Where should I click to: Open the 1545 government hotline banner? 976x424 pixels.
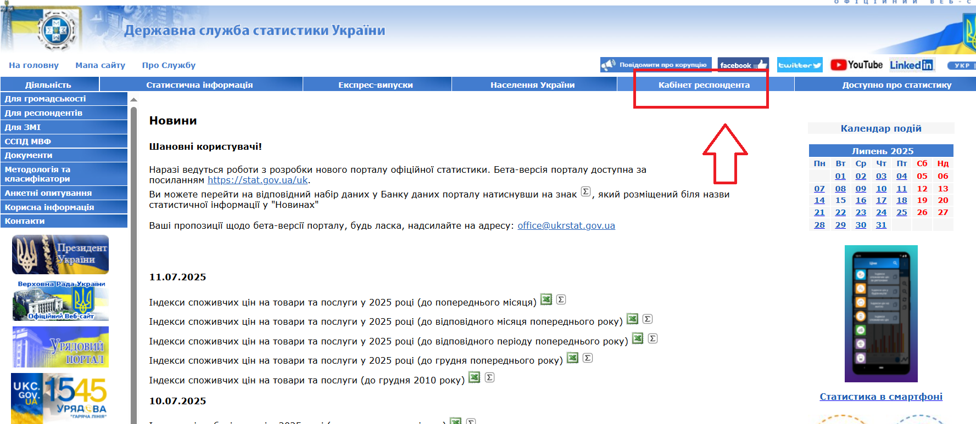coord(60,398)
